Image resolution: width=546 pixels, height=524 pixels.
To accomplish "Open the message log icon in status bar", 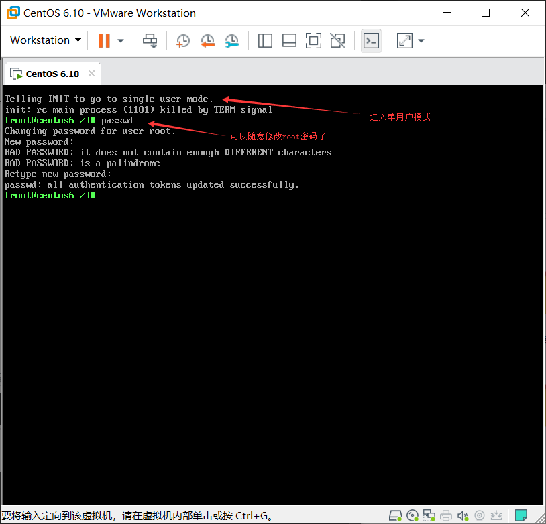I will point(521,515).
